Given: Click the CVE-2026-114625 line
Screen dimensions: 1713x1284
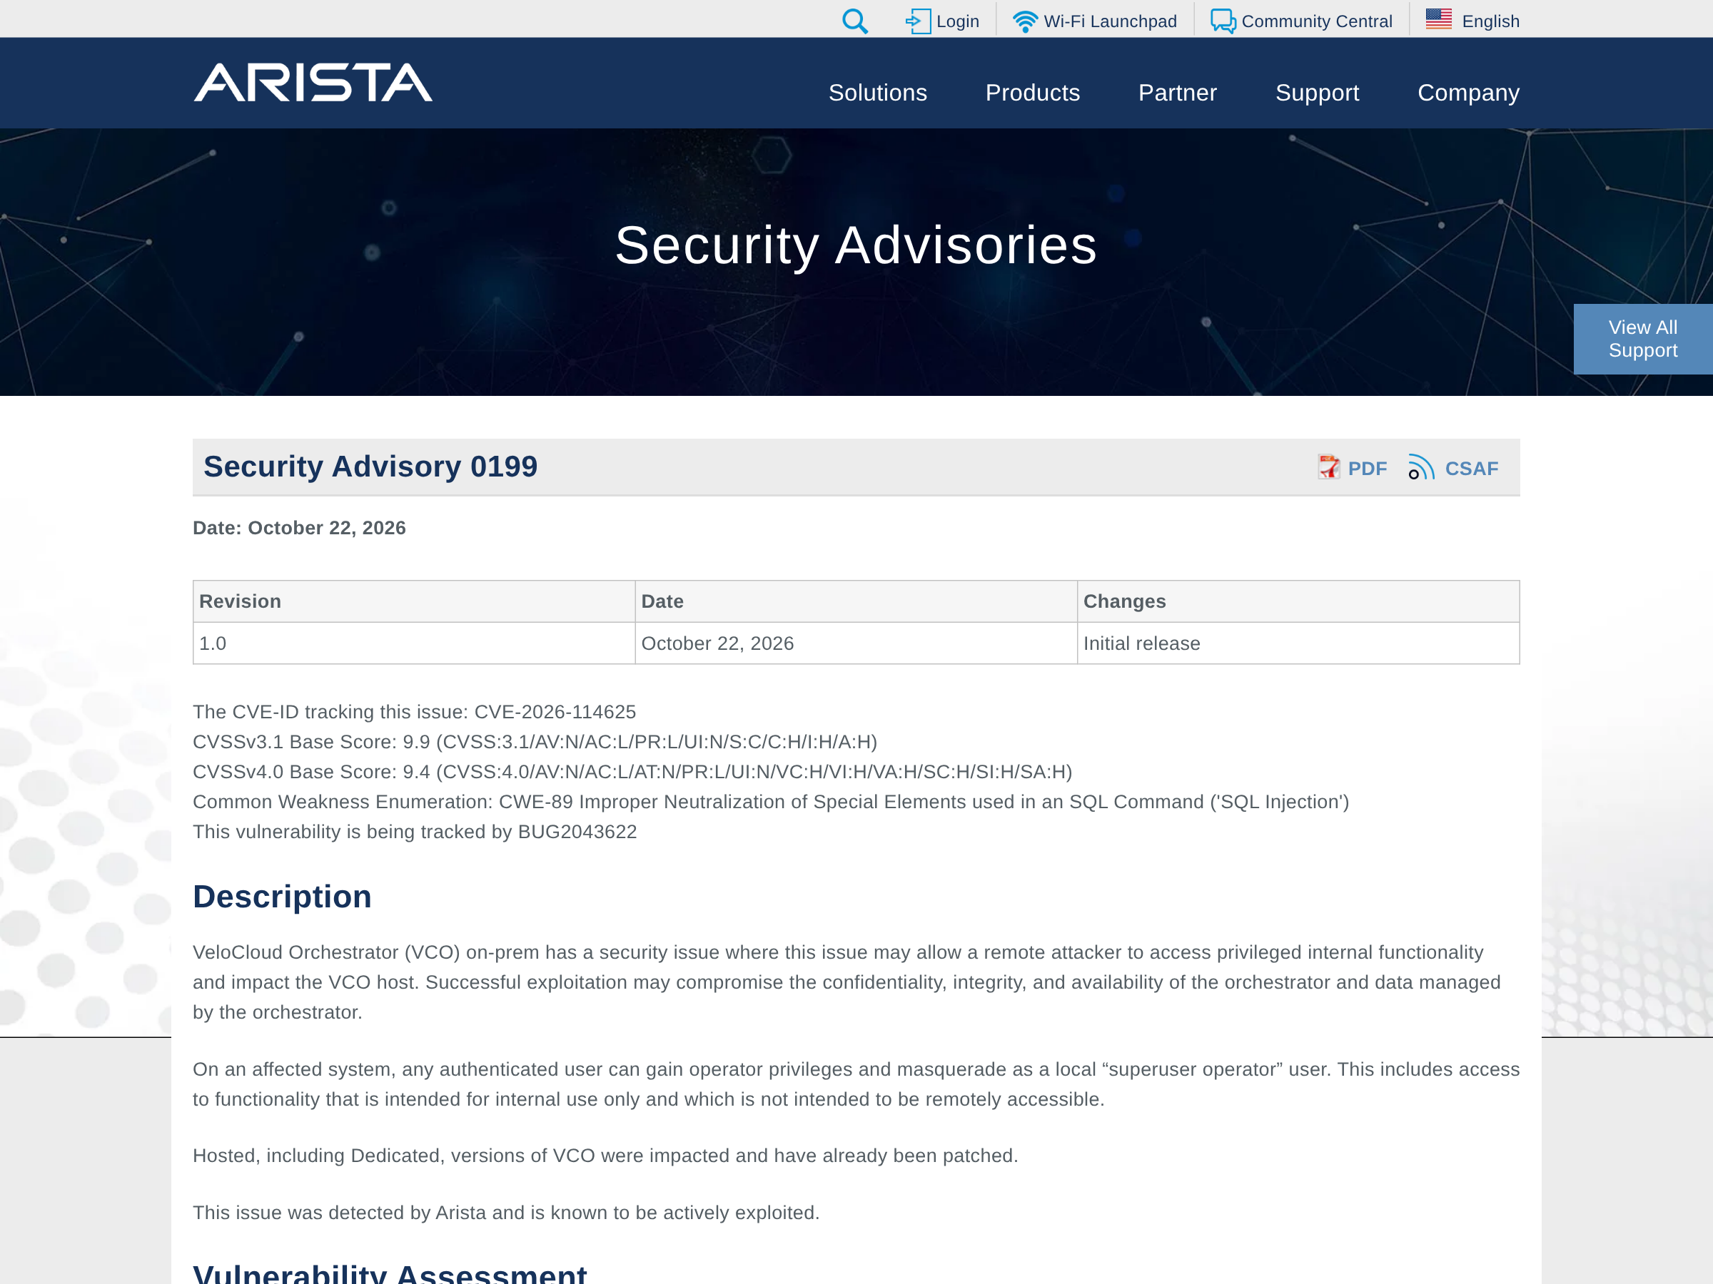Looking at the screenshot, I should tap(414, 712).
